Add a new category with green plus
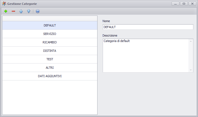 point(6,11)
